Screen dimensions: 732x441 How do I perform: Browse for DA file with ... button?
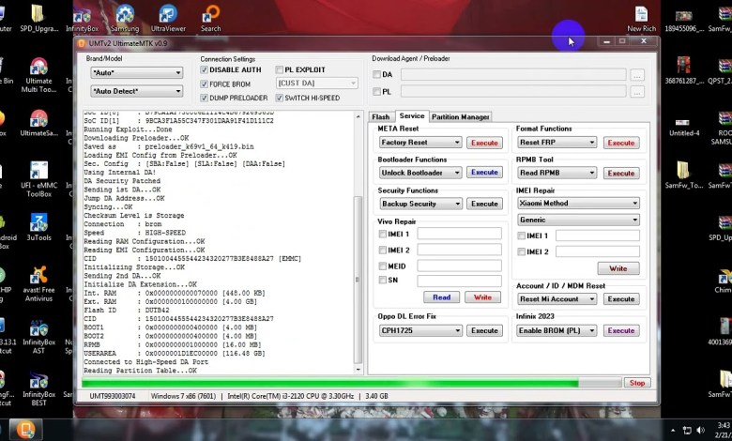[x=637, y=75]
